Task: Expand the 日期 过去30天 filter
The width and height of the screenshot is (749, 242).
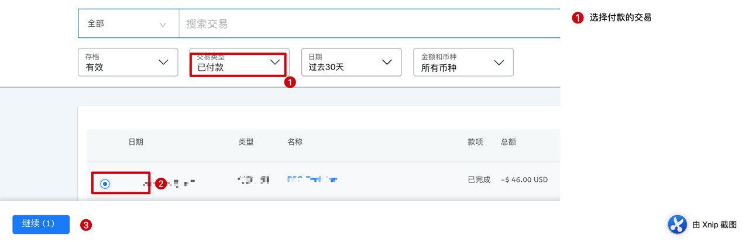Action: 351,62
